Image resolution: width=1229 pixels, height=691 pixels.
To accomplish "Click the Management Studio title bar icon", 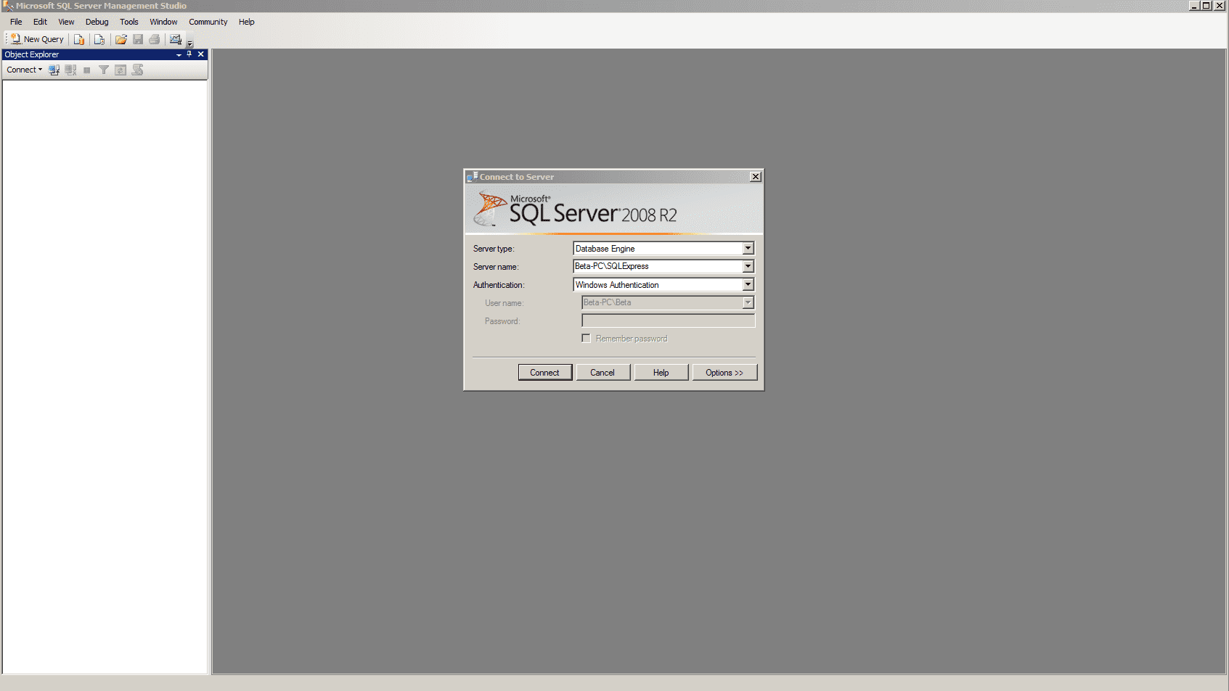I will [8, 6].
